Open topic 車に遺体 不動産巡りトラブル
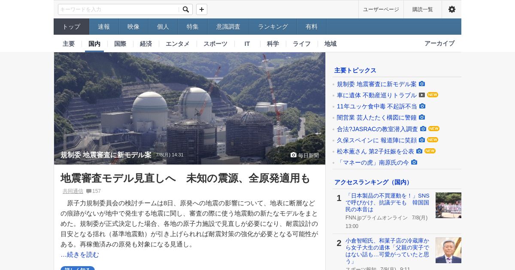 point(377,95)
